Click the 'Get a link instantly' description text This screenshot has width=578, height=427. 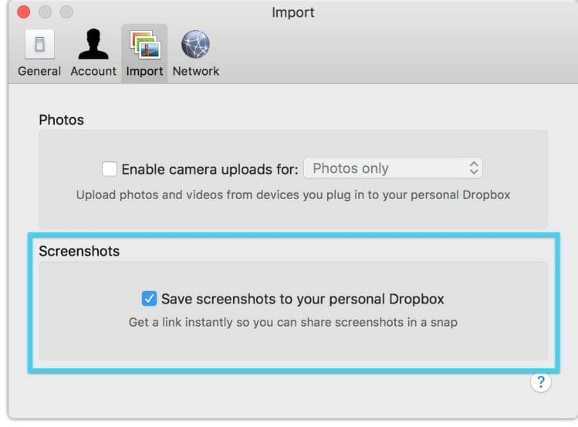[293, 322]
